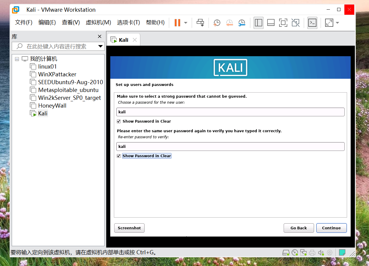
Task: Click the network adapter status icon
Action: tap(303, 252)
